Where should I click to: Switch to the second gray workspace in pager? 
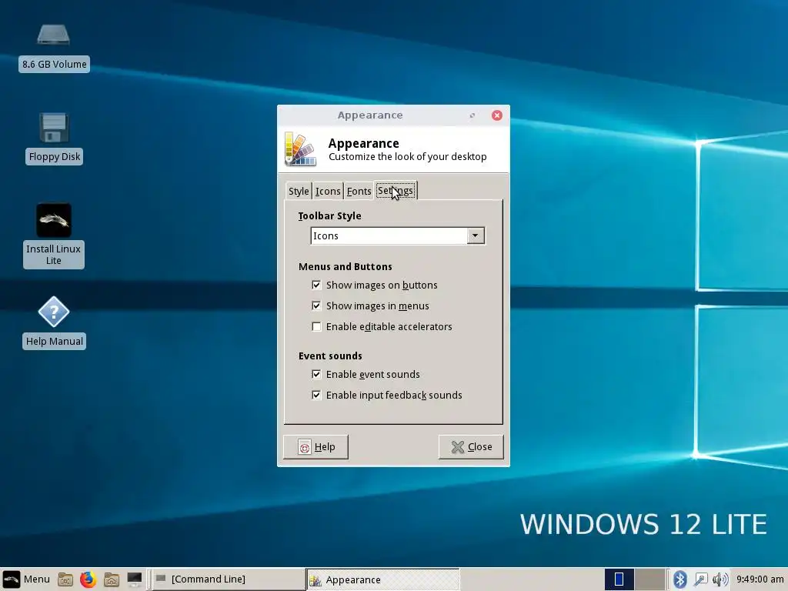pyautogui.click(x=649, y=579)
